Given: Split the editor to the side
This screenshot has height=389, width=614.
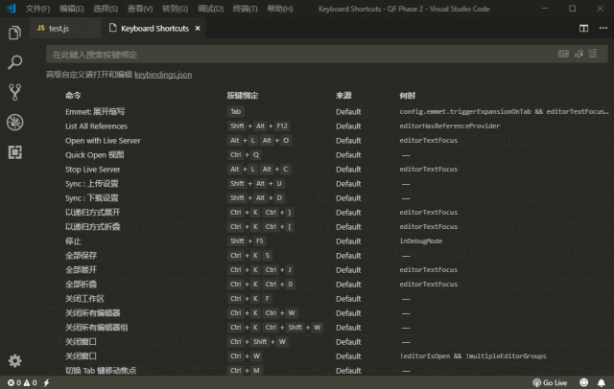Looking at the screenshot, I should (x=583, y=28).
